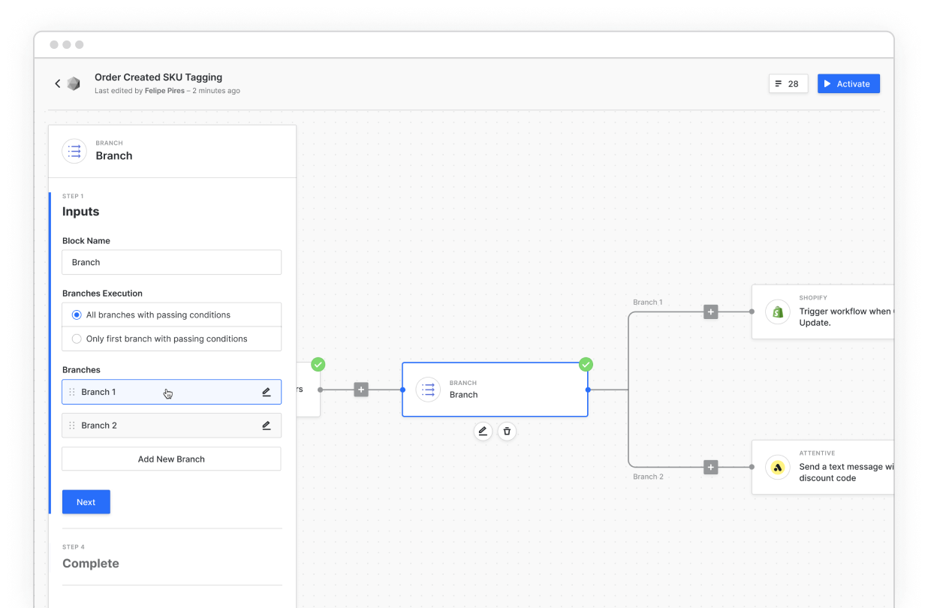Viewport: 928px width, 608px height.
Task: Grab the drag handle of Branch 2
Action: pyautogui.click(x=72, y=426)
